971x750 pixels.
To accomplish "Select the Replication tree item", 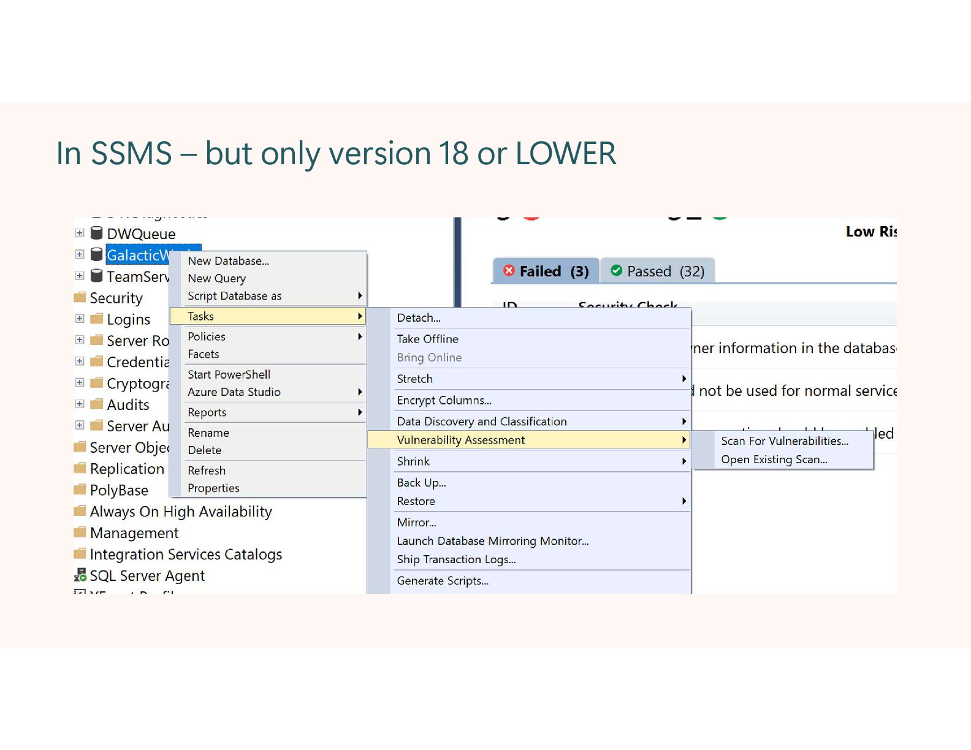I will tap(120, 469).
